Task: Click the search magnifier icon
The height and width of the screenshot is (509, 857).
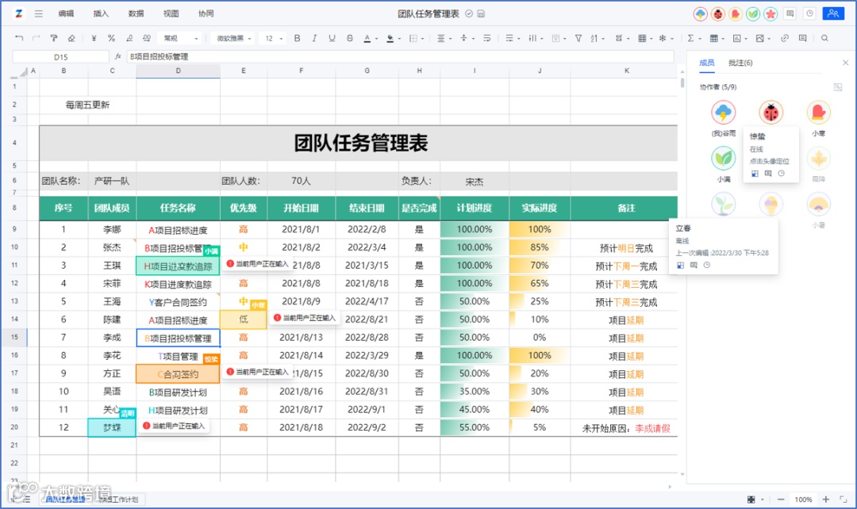Action: (x=824, y=38)
